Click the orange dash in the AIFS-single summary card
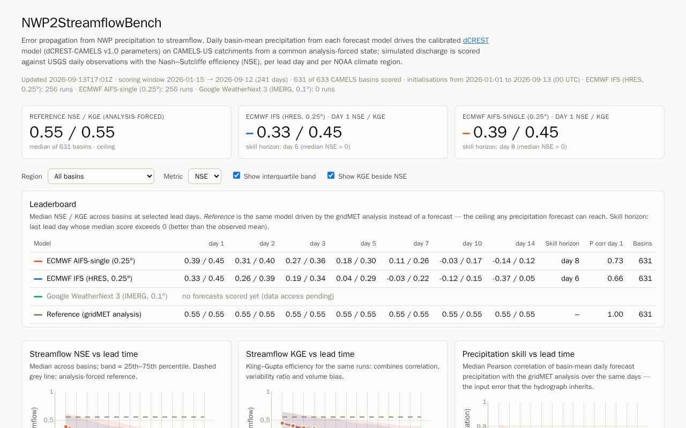The width and height of the screenshot is (686, 428). [x=466, y=133]
